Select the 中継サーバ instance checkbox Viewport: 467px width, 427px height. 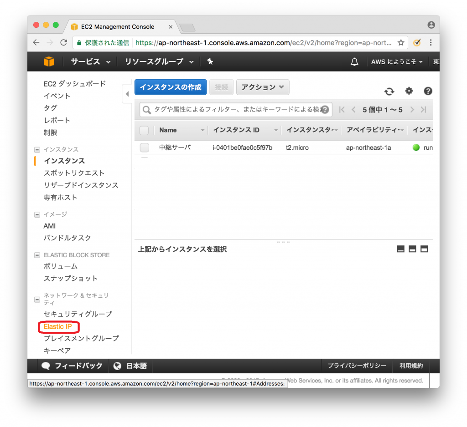click(x=145, y=147)
